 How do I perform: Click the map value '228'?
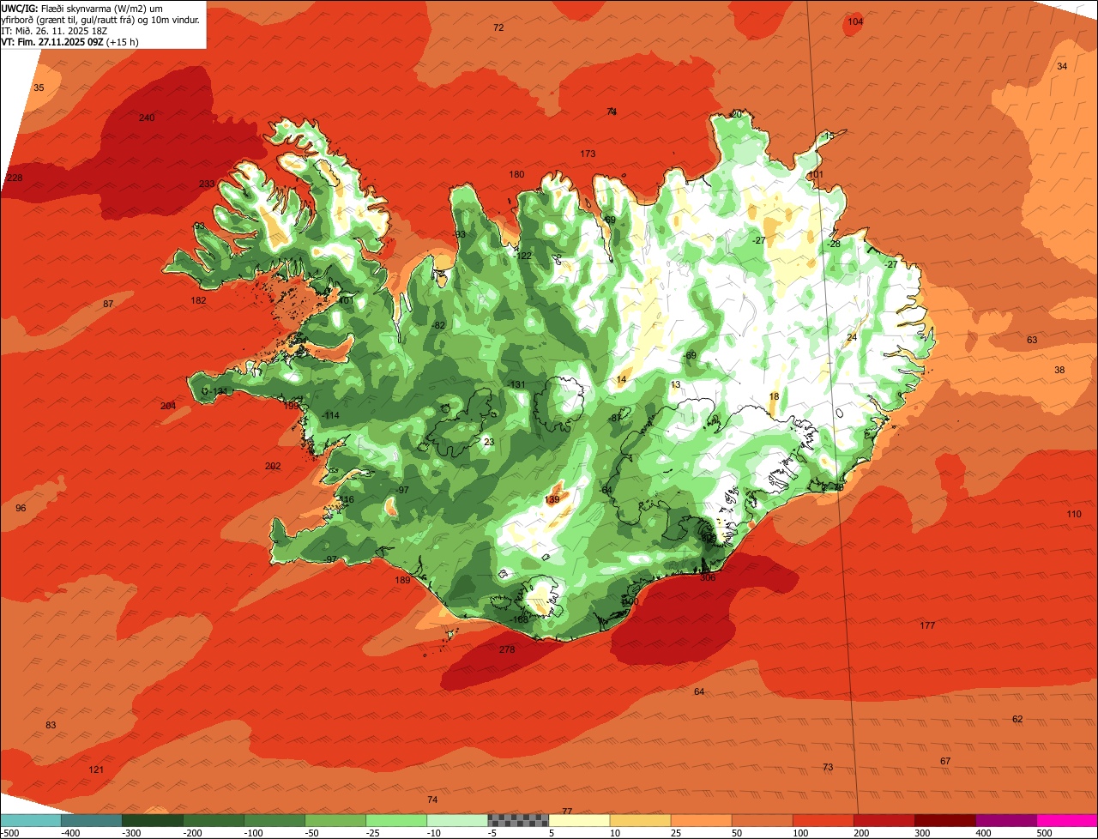click(x=15, y=178)
